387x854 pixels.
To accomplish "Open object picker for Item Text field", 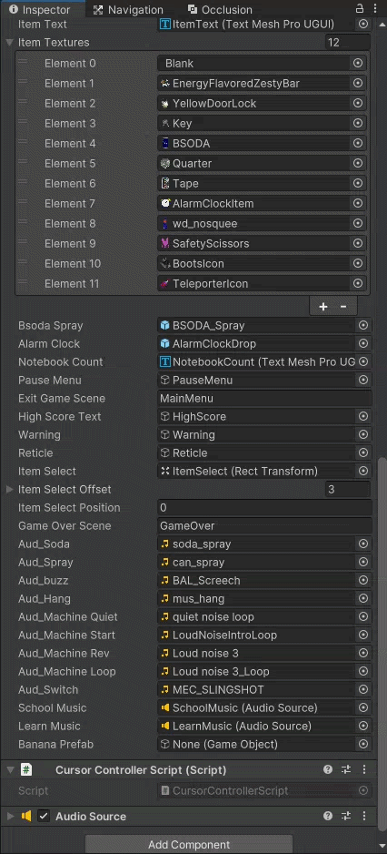I will pos(363,24).
